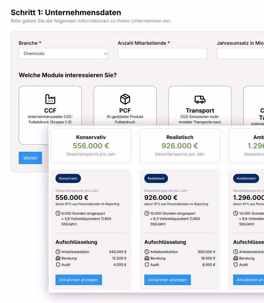The width and height of the screenshot is (264, 303).
Task: Click Annahmen anzeigen in Konservativ card
Action: coord(79,280)
